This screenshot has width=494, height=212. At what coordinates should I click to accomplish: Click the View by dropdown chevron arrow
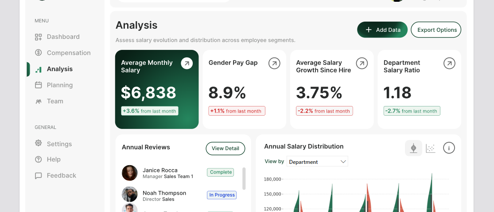click(x=343, y=162)
